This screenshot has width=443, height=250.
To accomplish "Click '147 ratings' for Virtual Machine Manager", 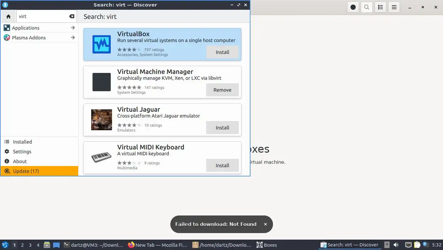I will pyautogui.click(x=154, y=88).
